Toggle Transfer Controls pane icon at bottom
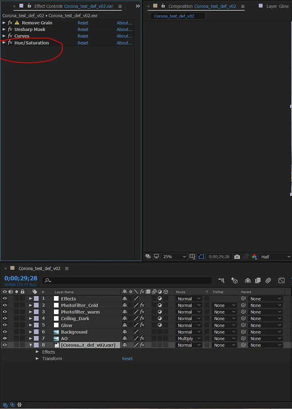 (x=12, y=405)
